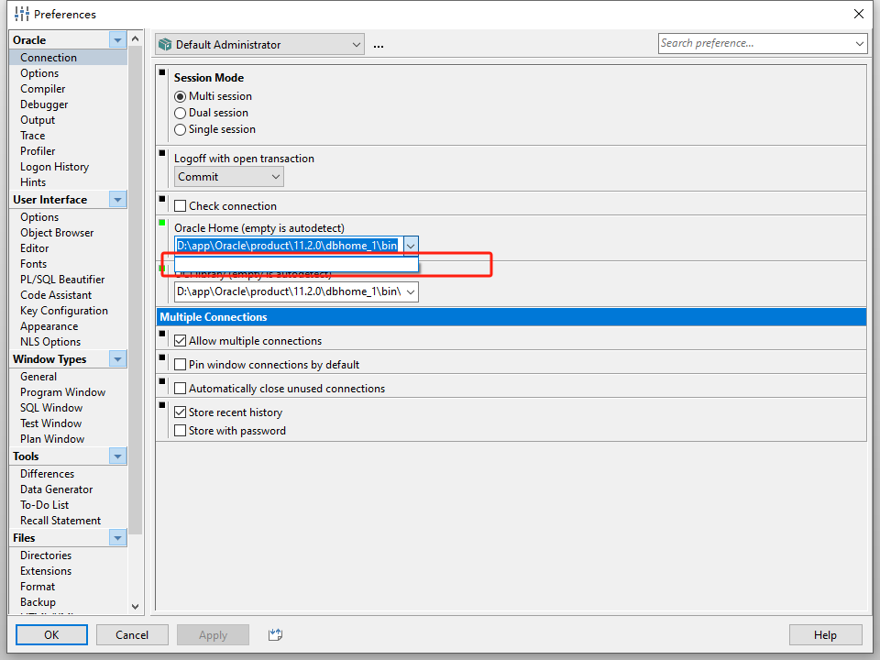This screenshot has width=880, height=660.
Task: Collapse the Oracle category section
Action: click(117, 39)
